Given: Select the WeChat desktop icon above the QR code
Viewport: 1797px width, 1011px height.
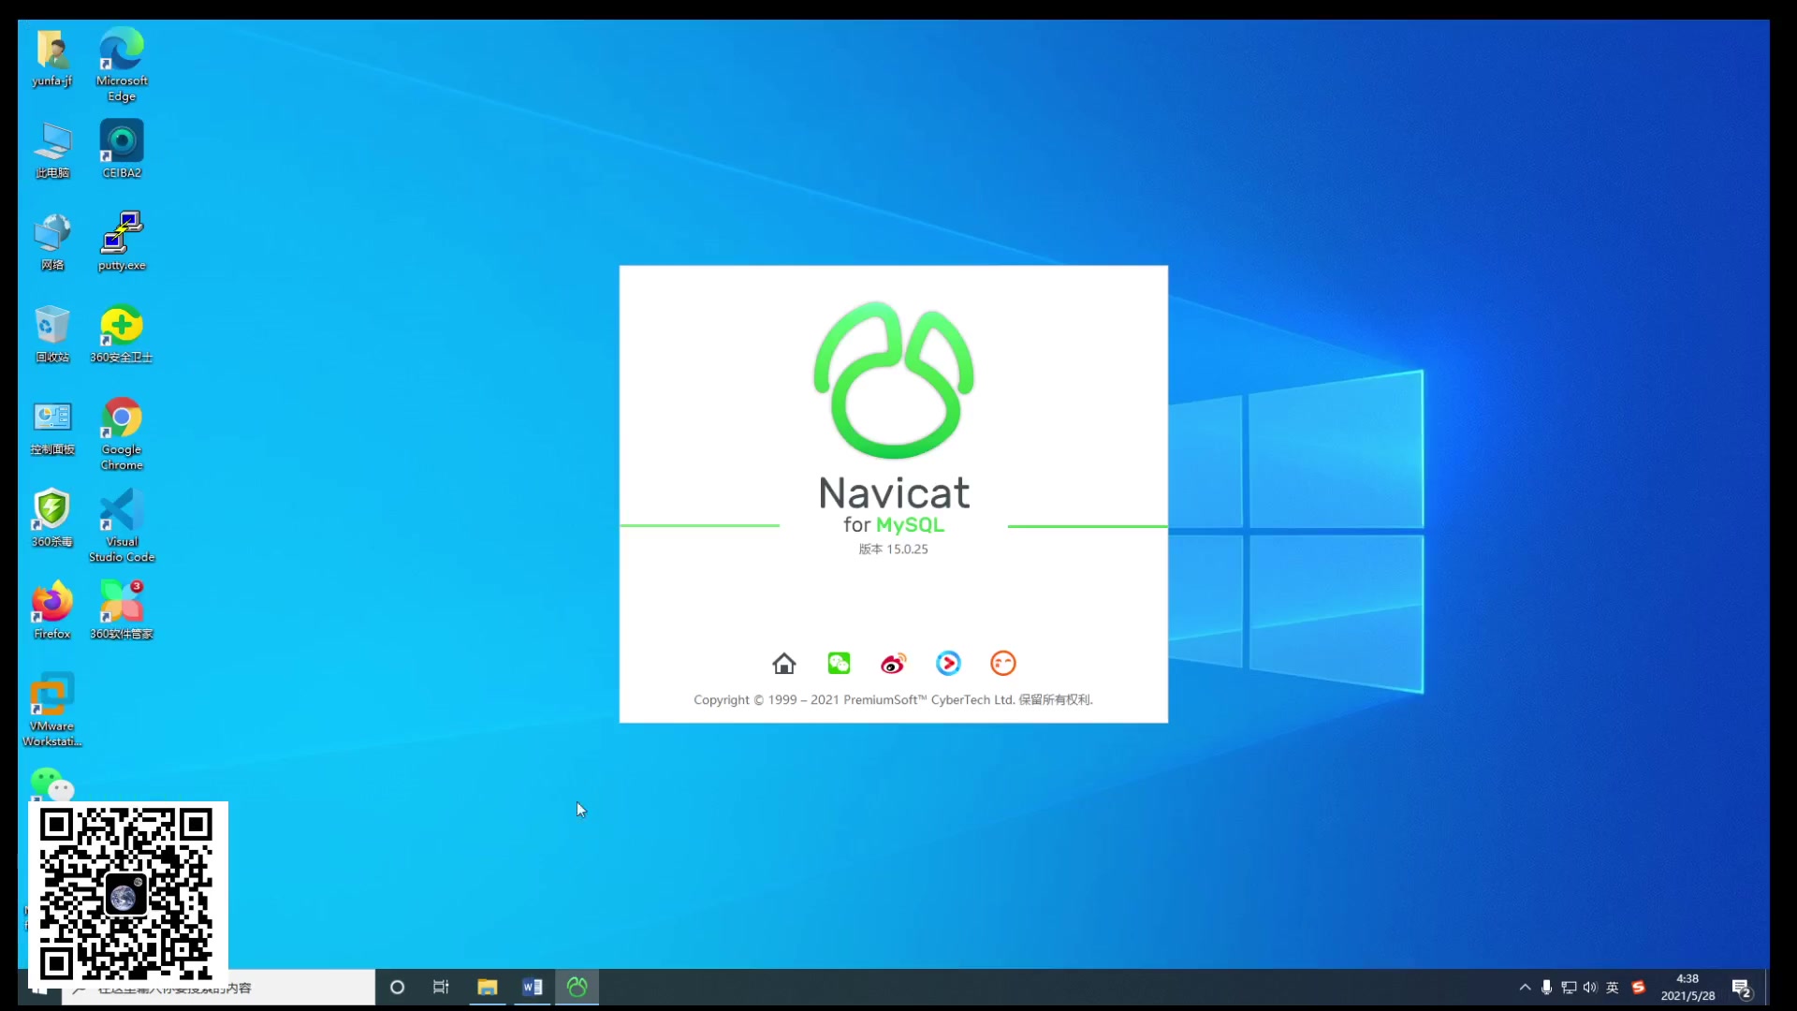Looking at the screenshot, I should (52, 784).
